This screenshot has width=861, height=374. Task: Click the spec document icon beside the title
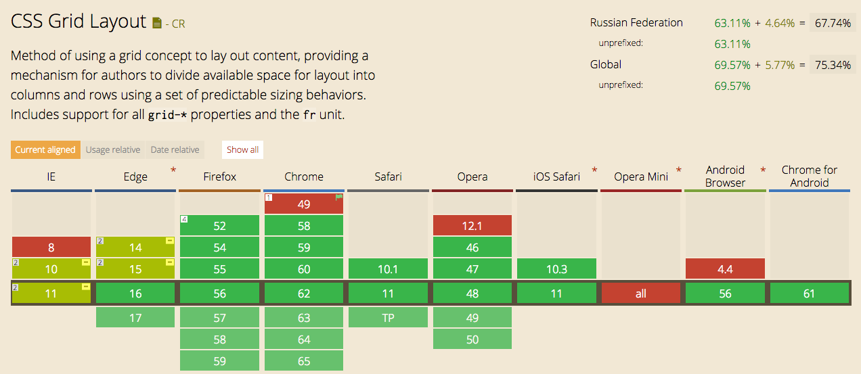[157, 24]
